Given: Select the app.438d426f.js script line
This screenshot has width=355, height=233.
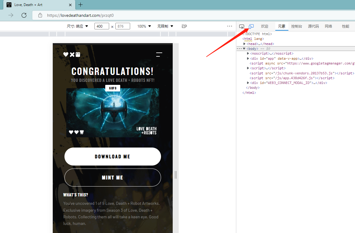Looking at the screenshot, I should 292,78.
